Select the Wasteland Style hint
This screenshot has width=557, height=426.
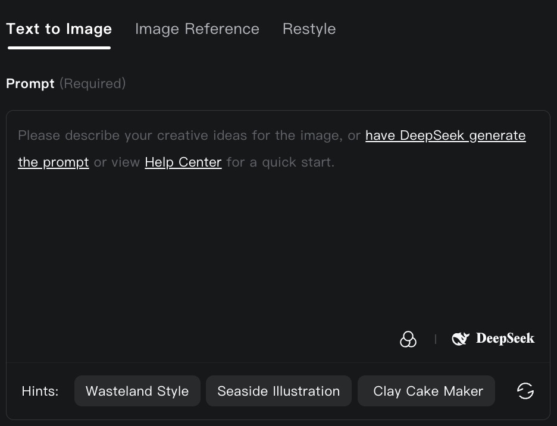pos(137,391)
